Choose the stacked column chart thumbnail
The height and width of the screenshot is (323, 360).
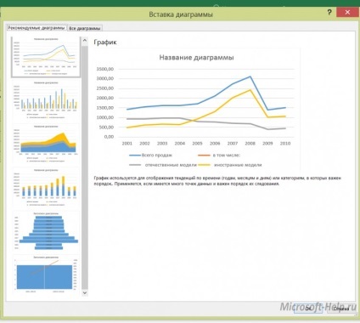click(46, 187)
